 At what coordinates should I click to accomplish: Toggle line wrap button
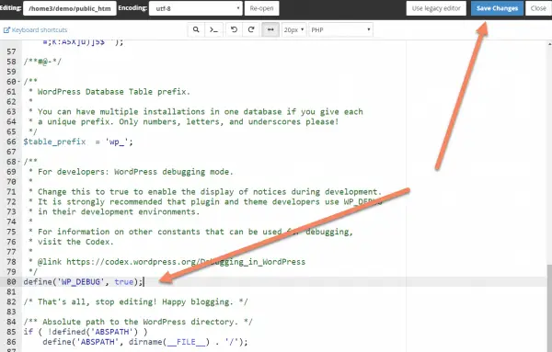270,30
